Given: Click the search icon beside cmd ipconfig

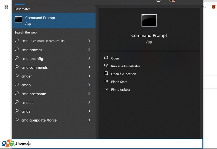Looking at the screenshot, I should coord(17,58).
